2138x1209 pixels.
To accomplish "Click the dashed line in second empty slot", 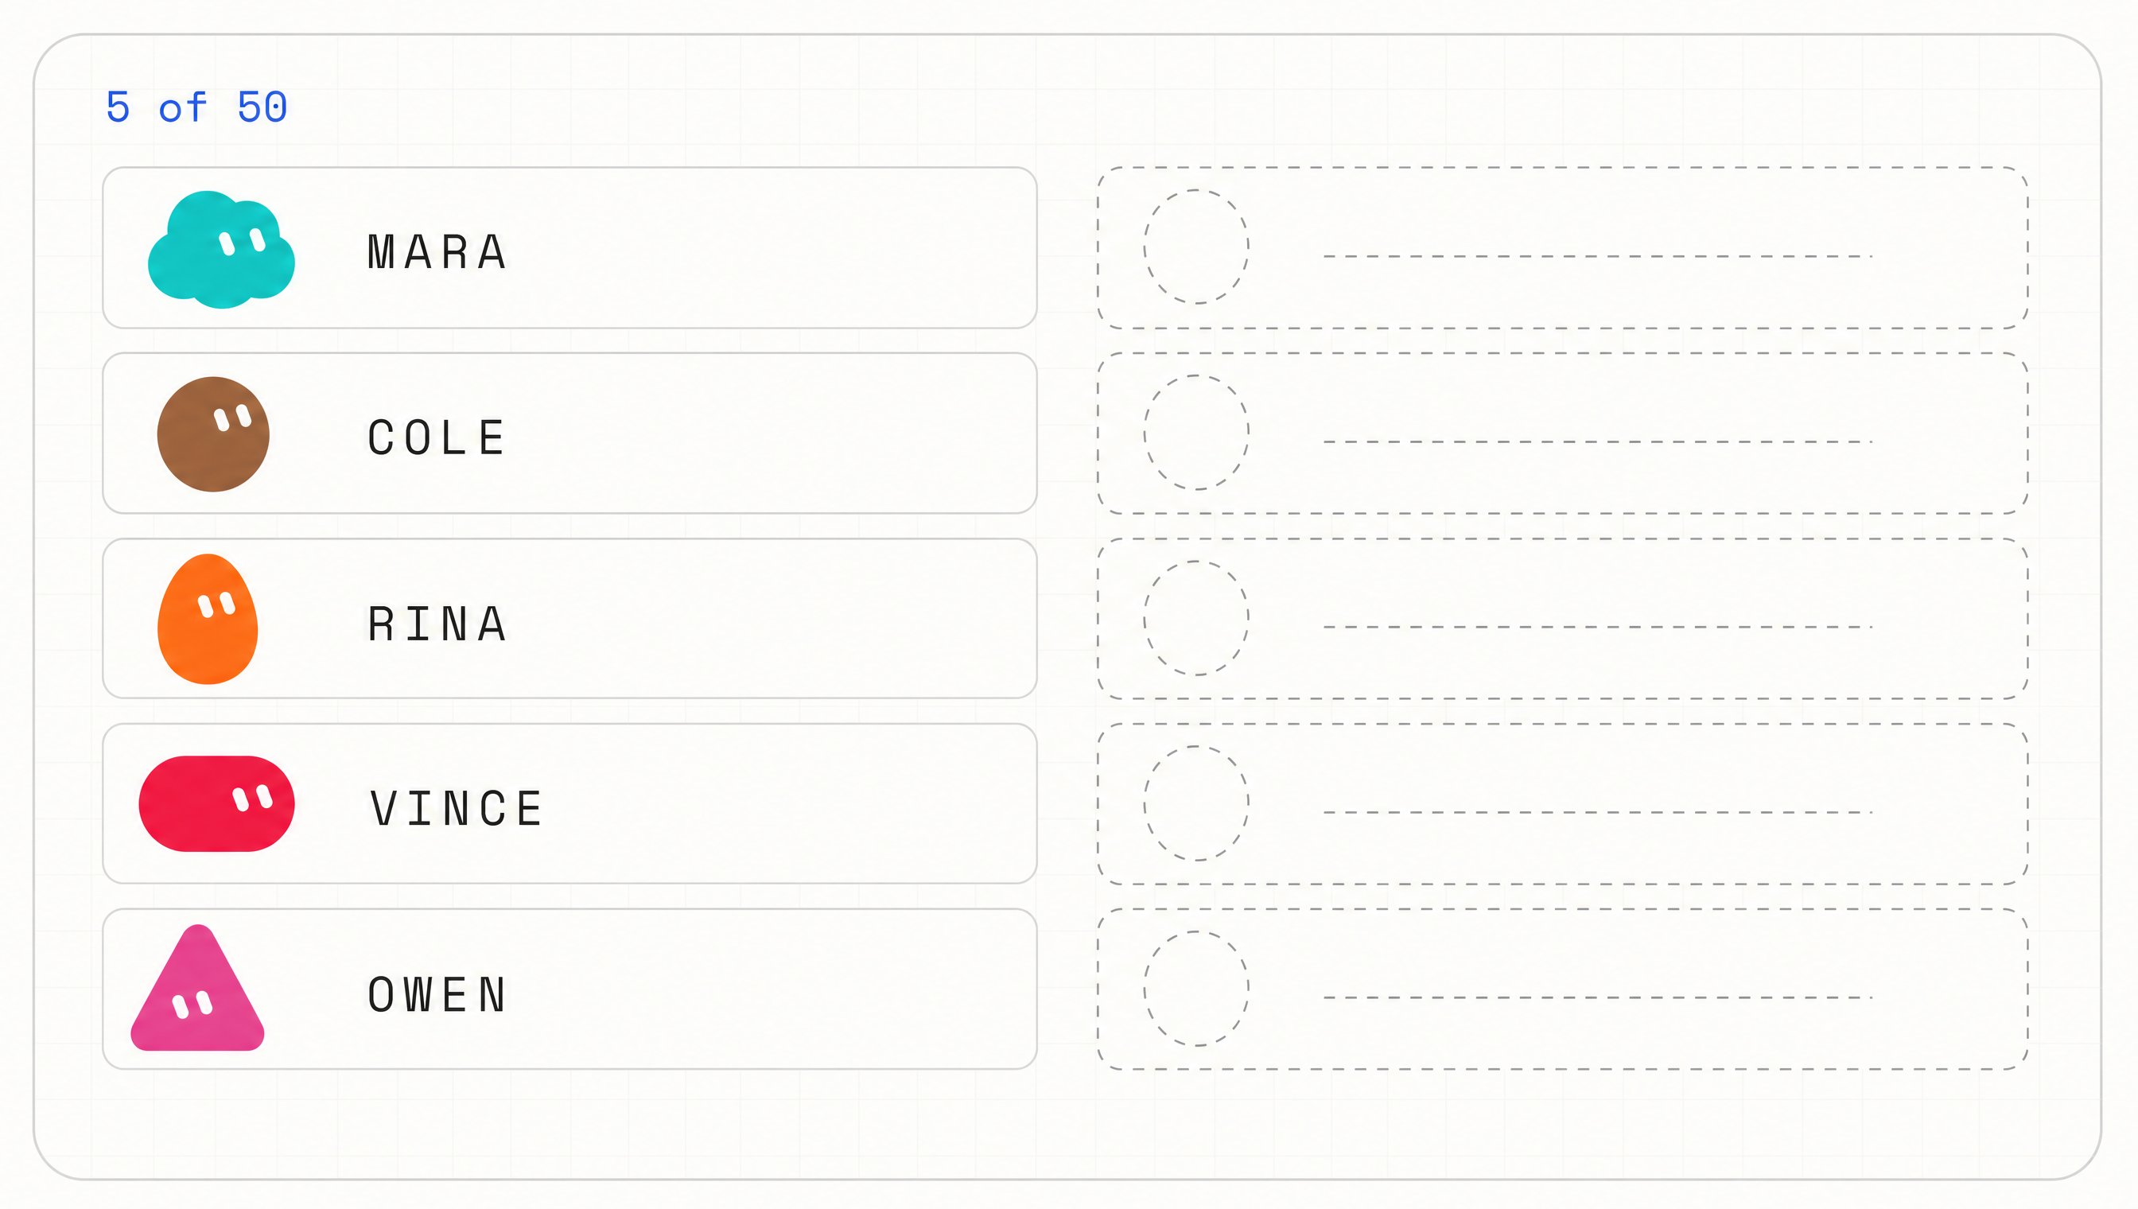I will (x=1597, y=441).
